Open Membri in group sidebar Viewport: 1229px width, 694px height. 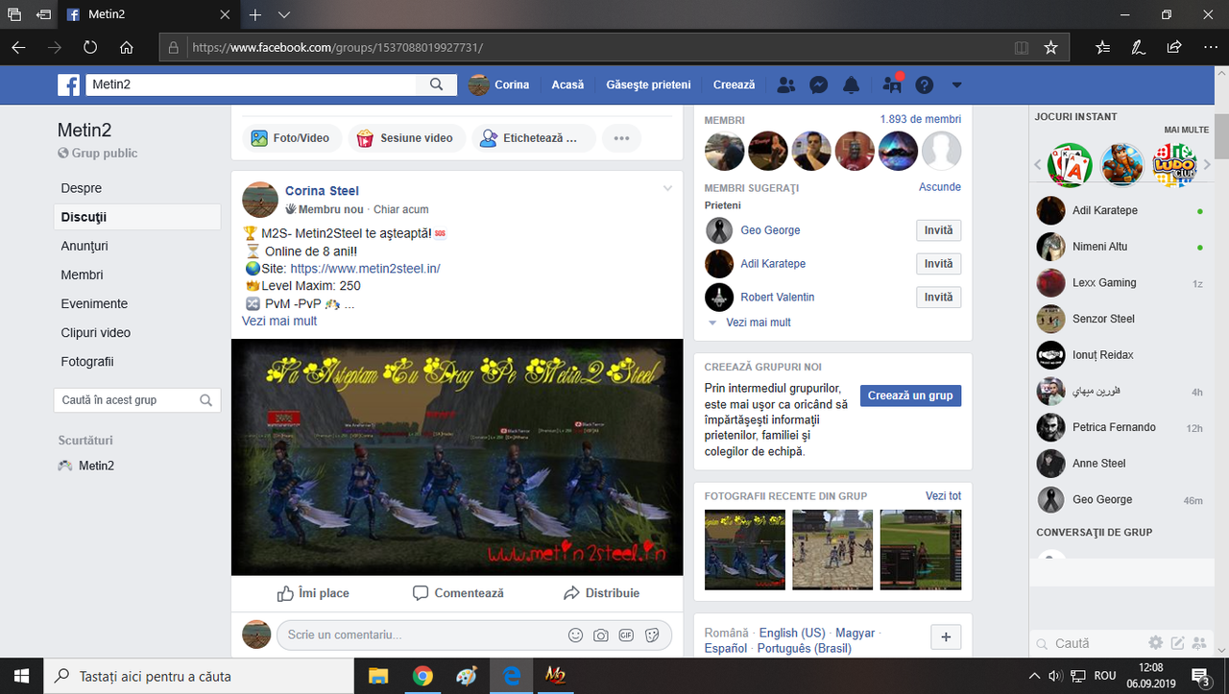pos(82,275)
